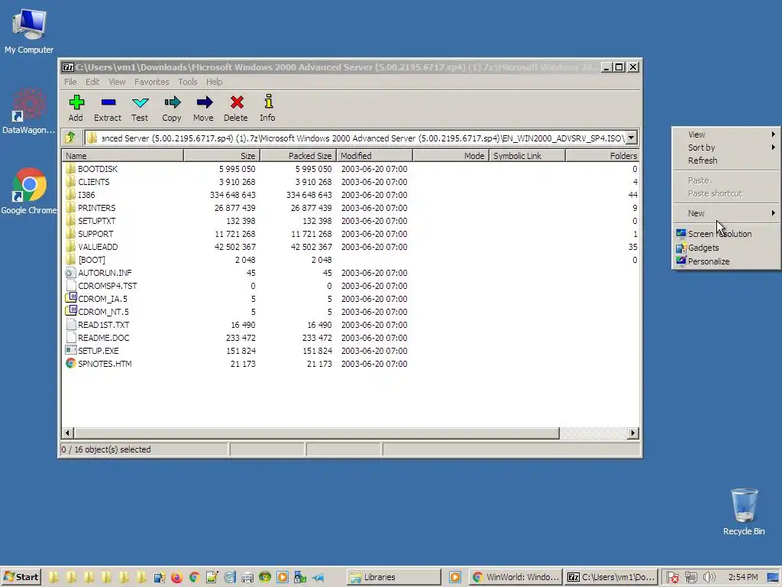Click the horizontal scrollbar right arrow
The image size is (782, 587).
pyautogui.click(x=633, y=433)
